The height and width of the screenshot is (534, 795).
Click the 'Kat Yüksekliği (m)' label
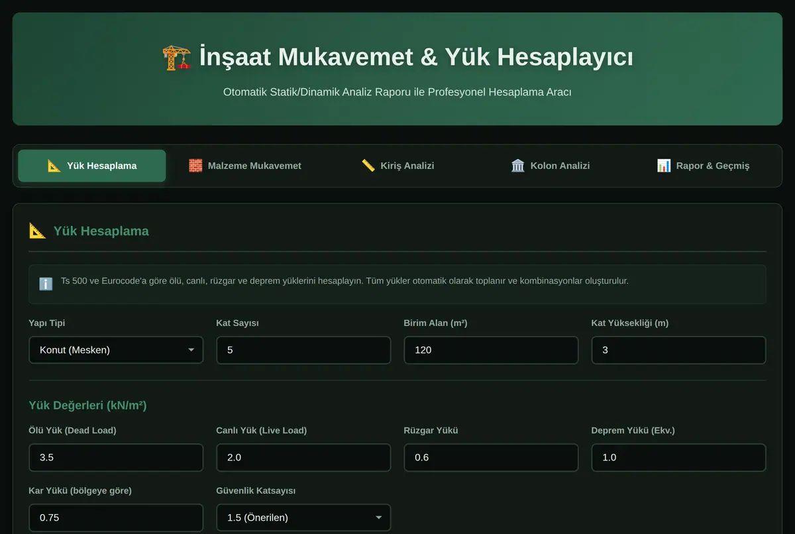coord(630,323)
